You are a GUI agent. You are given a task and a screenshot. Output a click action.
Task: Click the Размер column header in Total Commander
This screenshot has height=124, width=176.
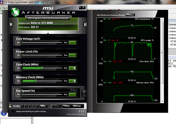[x=172, y=24]
